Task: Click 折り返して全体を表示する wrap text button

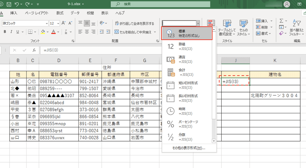Action: (x=134, y=23)
